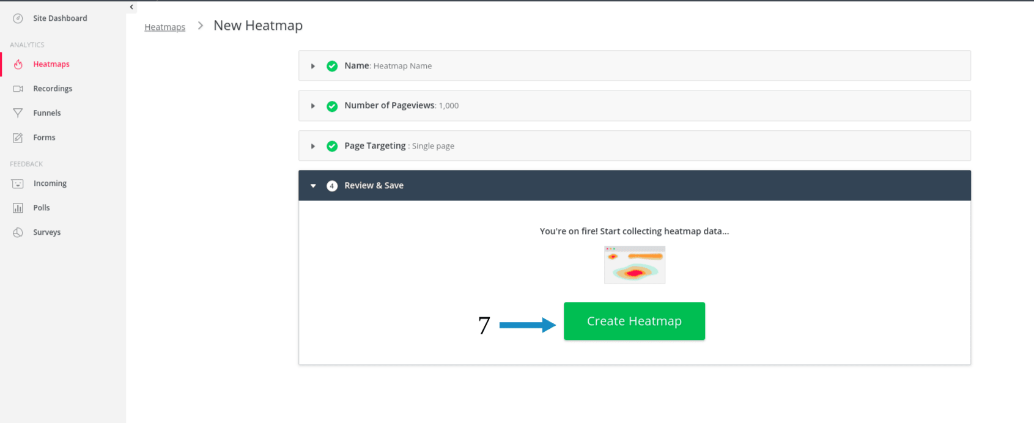Click the 'Single page' targeting value

point(433,146)
